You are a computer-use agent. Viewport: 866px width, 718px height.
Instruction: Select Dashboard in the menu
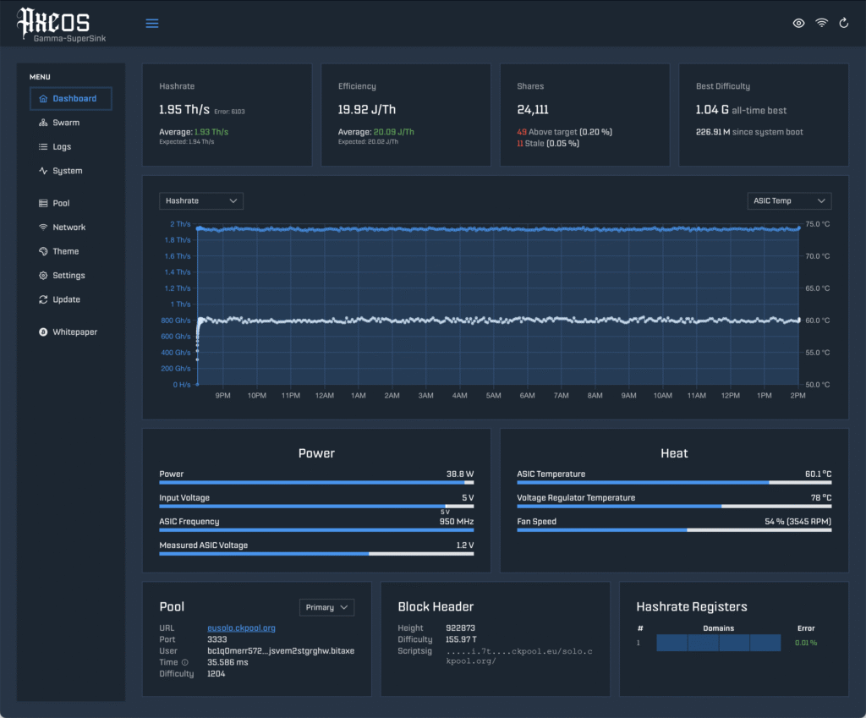[x=71, y=98]
